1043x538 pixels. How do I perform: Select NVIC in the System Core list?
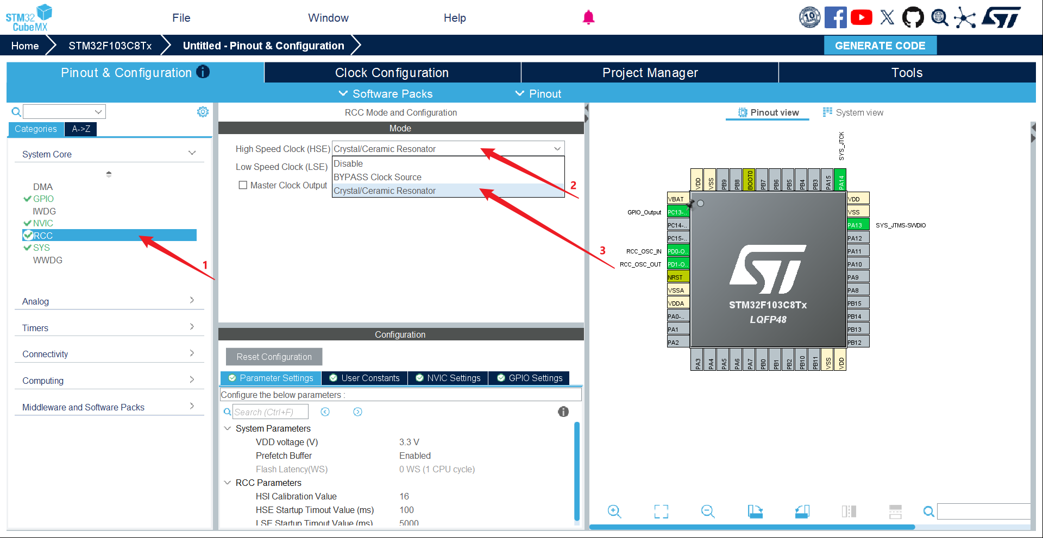point(43,223)
